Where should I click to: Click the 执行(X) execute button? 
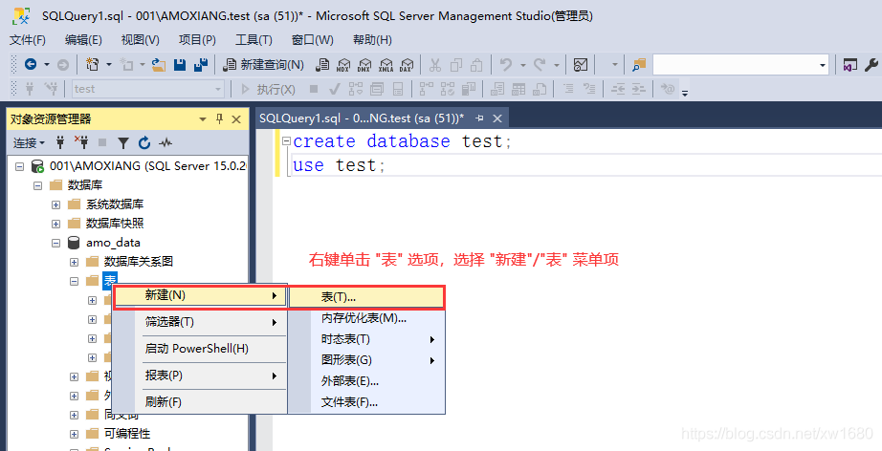[x=268, y=89]
